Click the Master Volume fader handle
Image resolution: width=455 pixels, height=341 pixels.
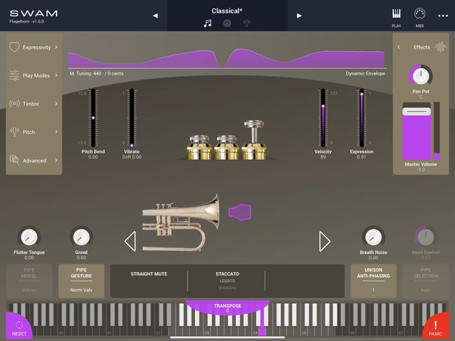417,112
